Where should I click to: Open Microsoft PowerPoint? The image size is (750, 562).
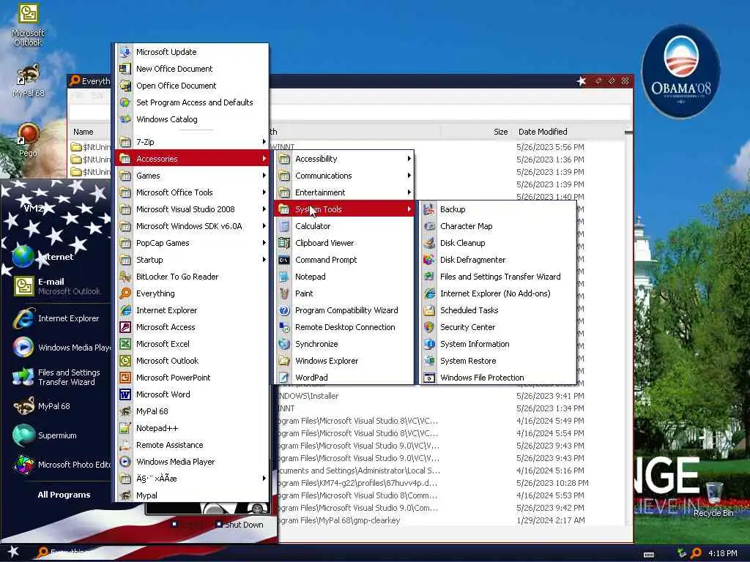click(192, 378)
